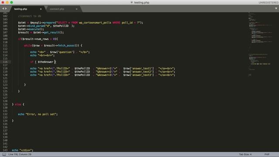
Task: Toggle the side bar panel icon in status bar
Action: (x=4, y=154)
